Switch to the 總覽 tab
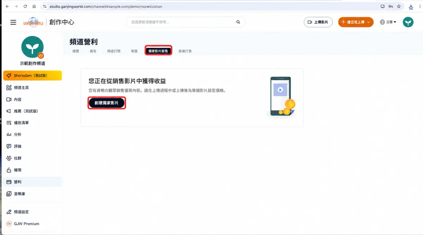The width and height of the screenshot is (423, 235). 76,51
